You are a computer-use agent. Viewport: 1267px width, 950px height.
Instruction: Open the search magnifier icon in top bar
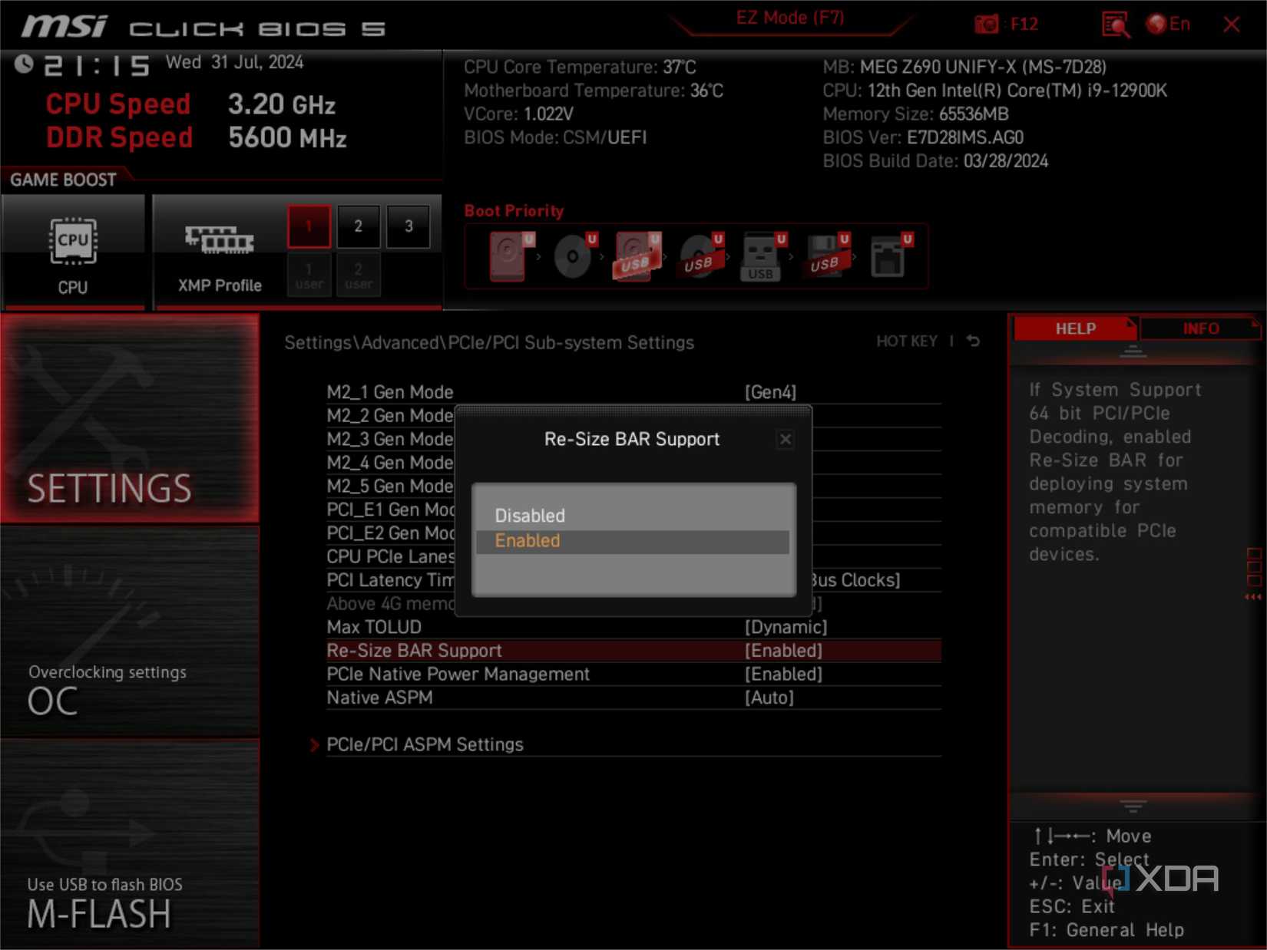1113,24
